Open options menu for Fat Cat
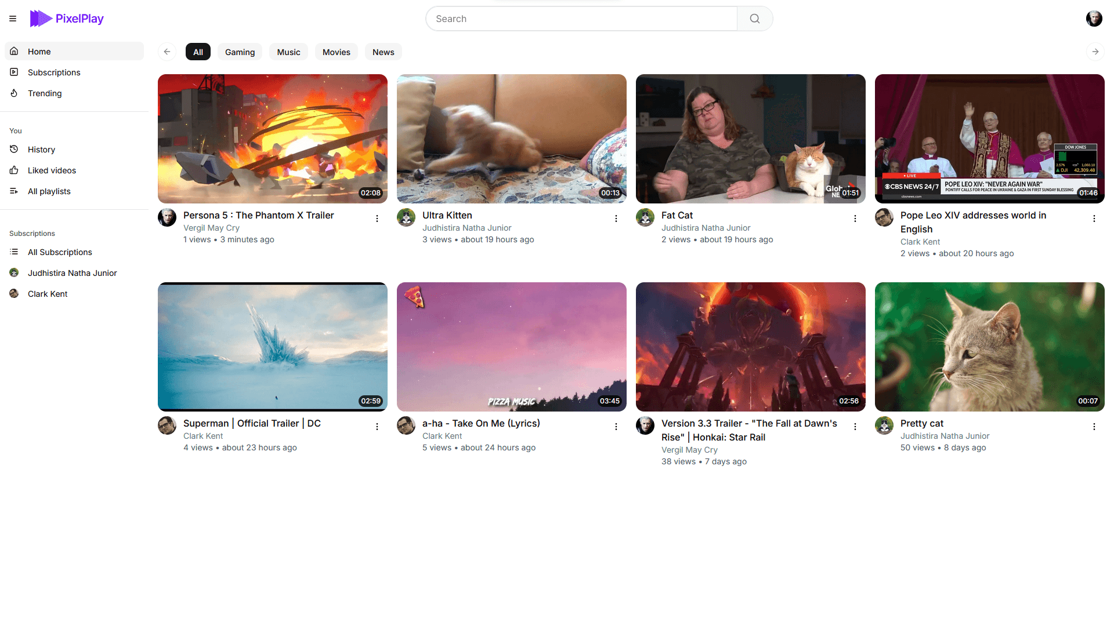The height and width of the screenshot is (626, 1114). tap(855, 219)
